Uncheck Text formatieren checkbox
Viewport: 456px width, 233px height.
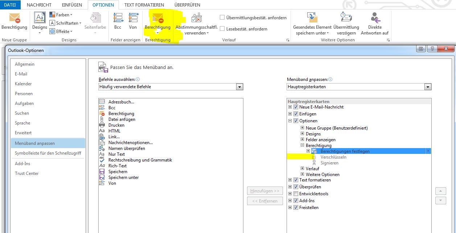[296, 180]
